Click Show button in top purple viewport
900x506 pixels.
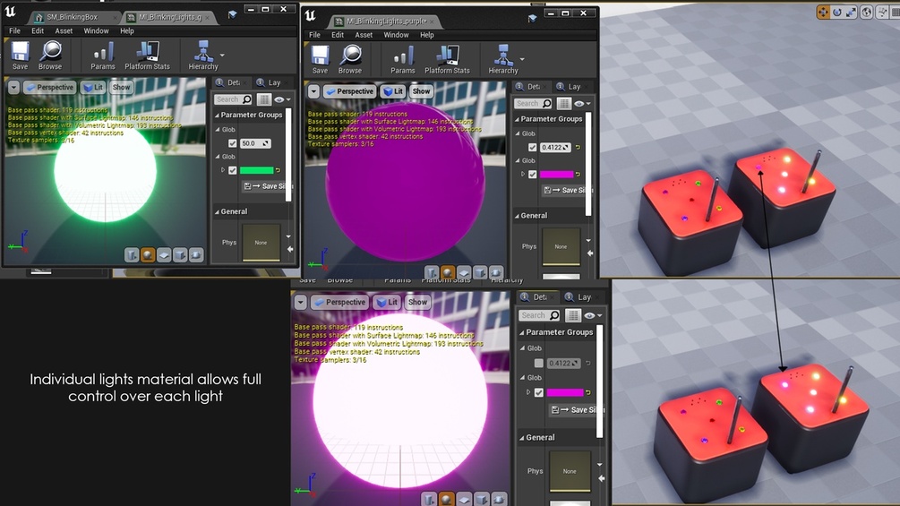[421, 91]
